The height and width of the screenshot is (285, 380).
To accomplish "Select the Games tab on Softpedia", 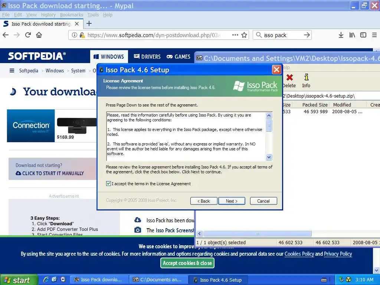I will [x=178, y=57].
